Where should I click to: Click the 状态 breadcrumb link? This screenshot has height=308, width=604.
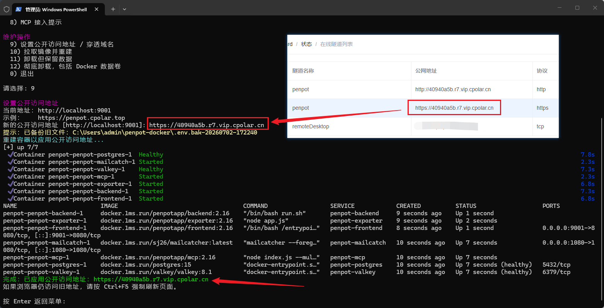tap(306, 44)
